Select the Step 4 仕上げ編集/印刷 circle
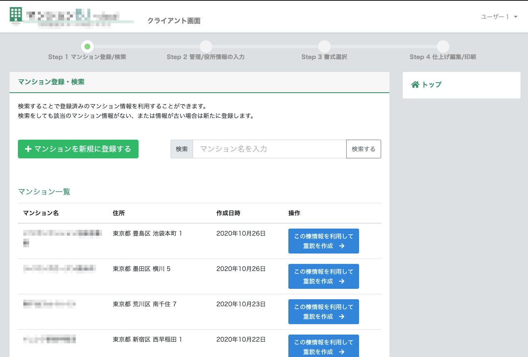The height and width of the screenshot is (357, 528). pos(443,47)
